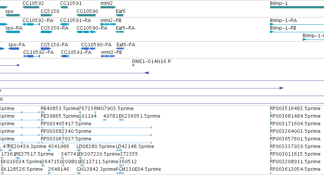Click the mthl2 gene arrow glyph

pyautogui.click(x=108, y=7)
